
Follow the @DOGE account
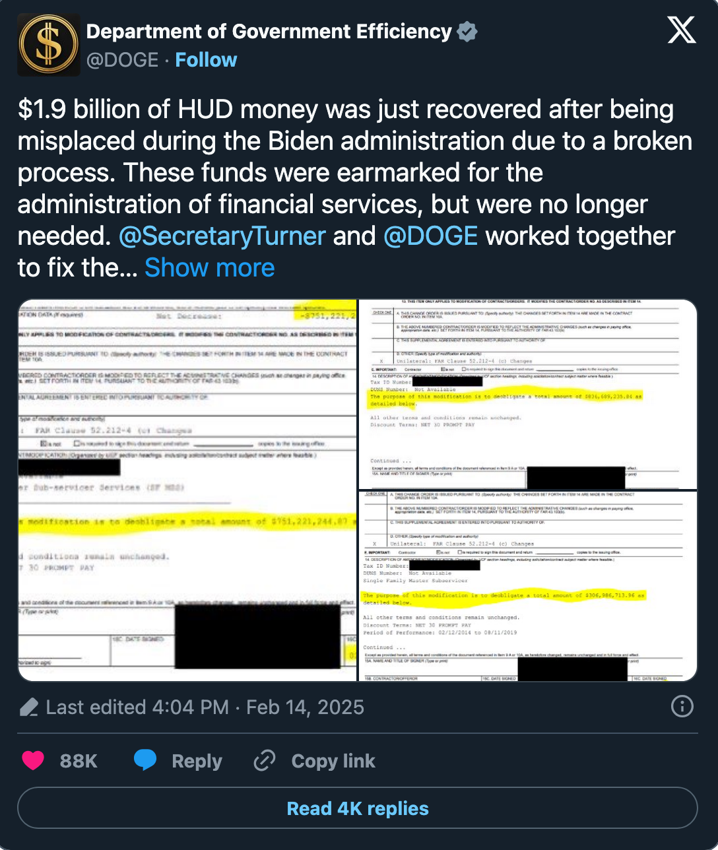click(x=206, y=60)
